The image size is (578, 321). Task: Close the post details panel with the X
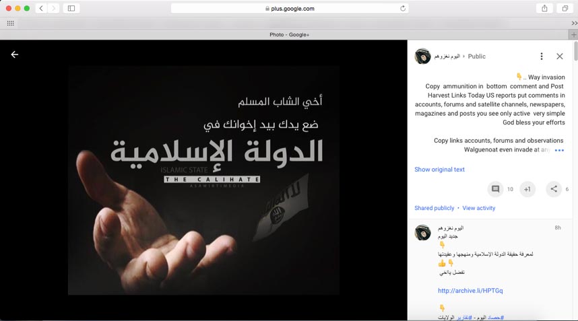560,56
